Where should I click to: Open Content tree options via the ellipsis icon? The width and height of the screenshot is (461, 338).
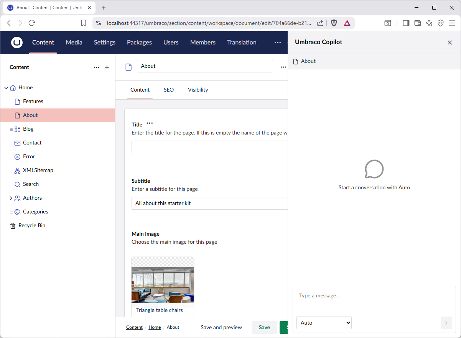(x=97, y=67)
